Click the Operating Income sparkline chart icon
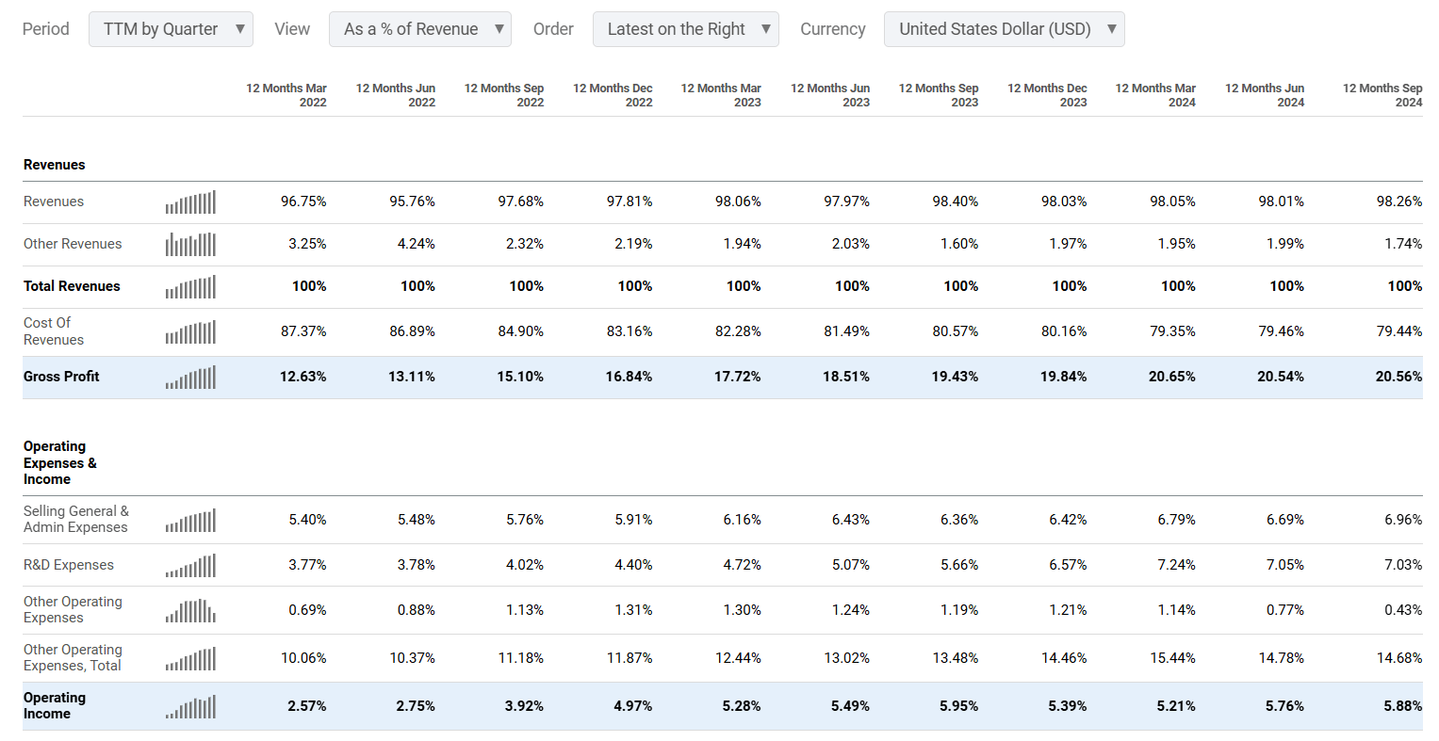Screen dimensions: 1439x741 point(190,707)
